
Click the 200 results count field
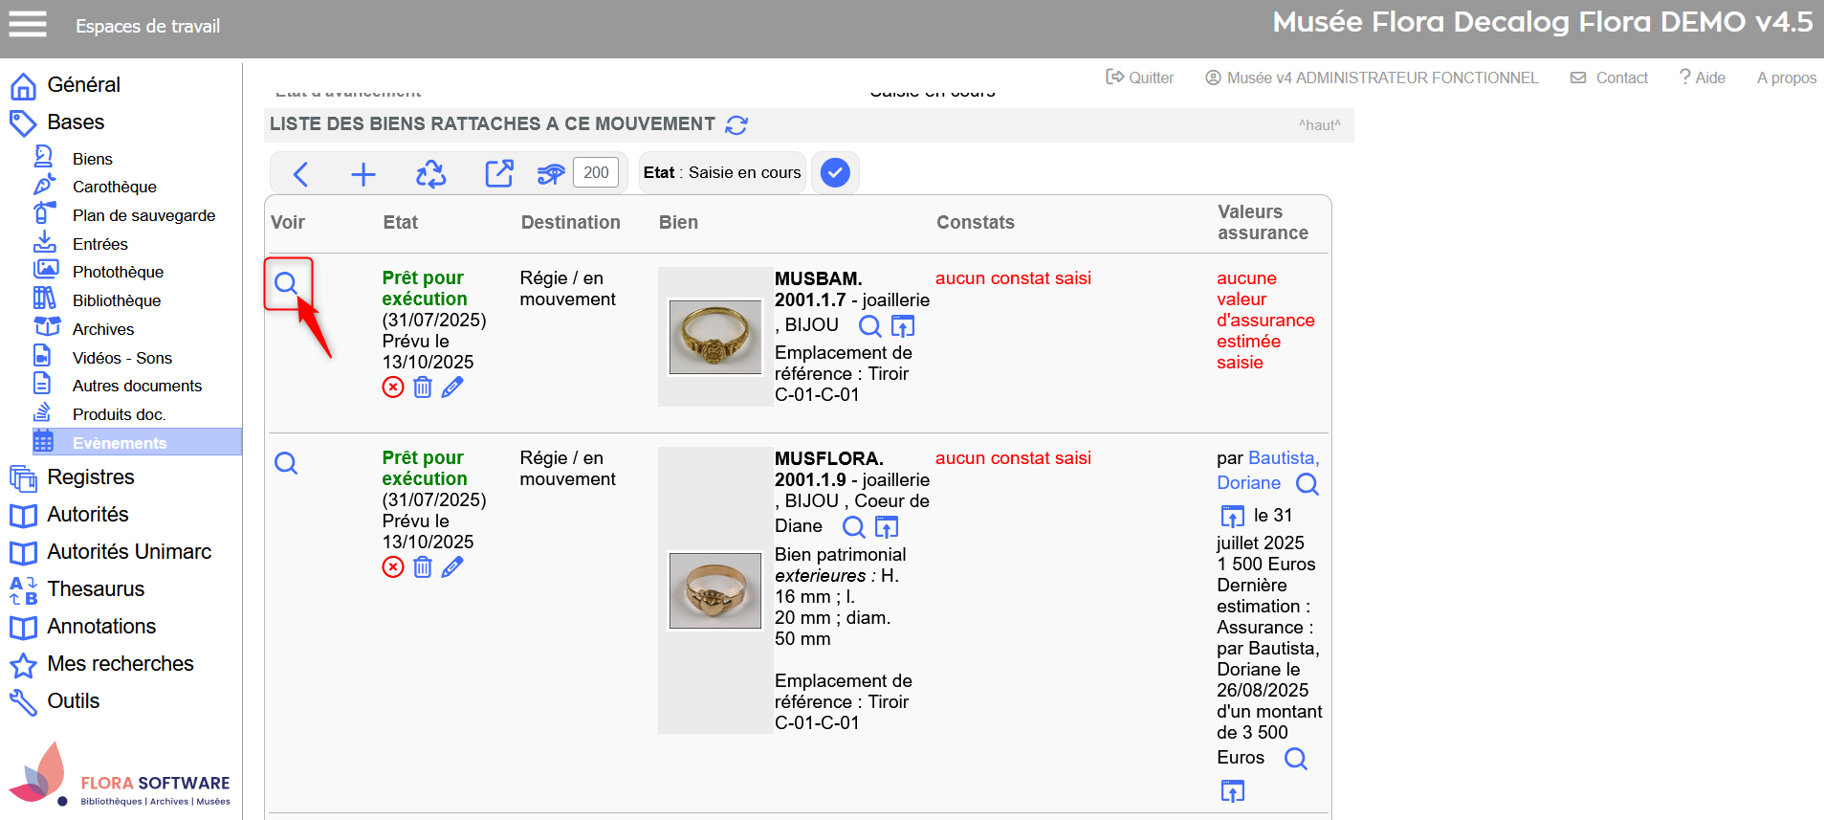596,172
